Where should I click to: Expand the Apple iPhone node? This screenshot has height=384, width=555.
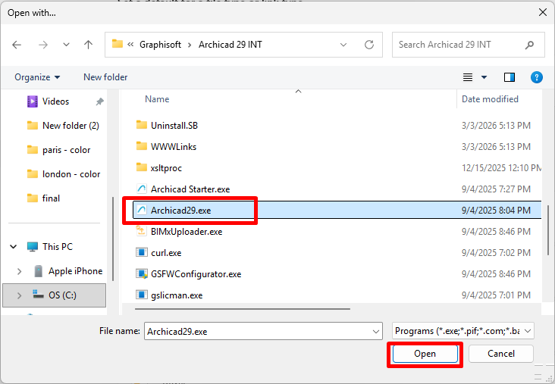click(x=19, y=271)
